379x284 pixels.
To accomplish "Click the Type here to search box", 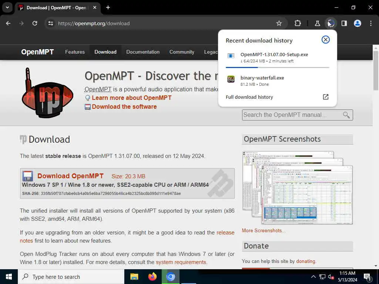I will [71, 277].
